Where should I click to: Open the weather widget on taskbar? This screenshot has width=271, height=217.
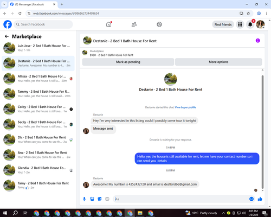[201, 213]
